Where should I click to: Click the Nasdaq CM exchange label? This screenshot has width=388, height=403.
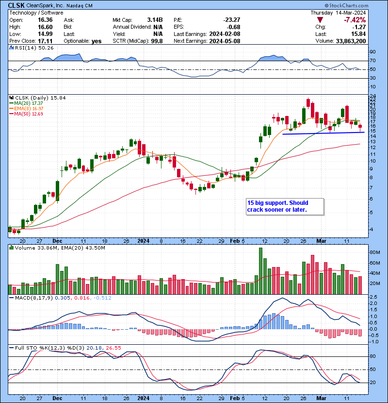coord(80,5)
